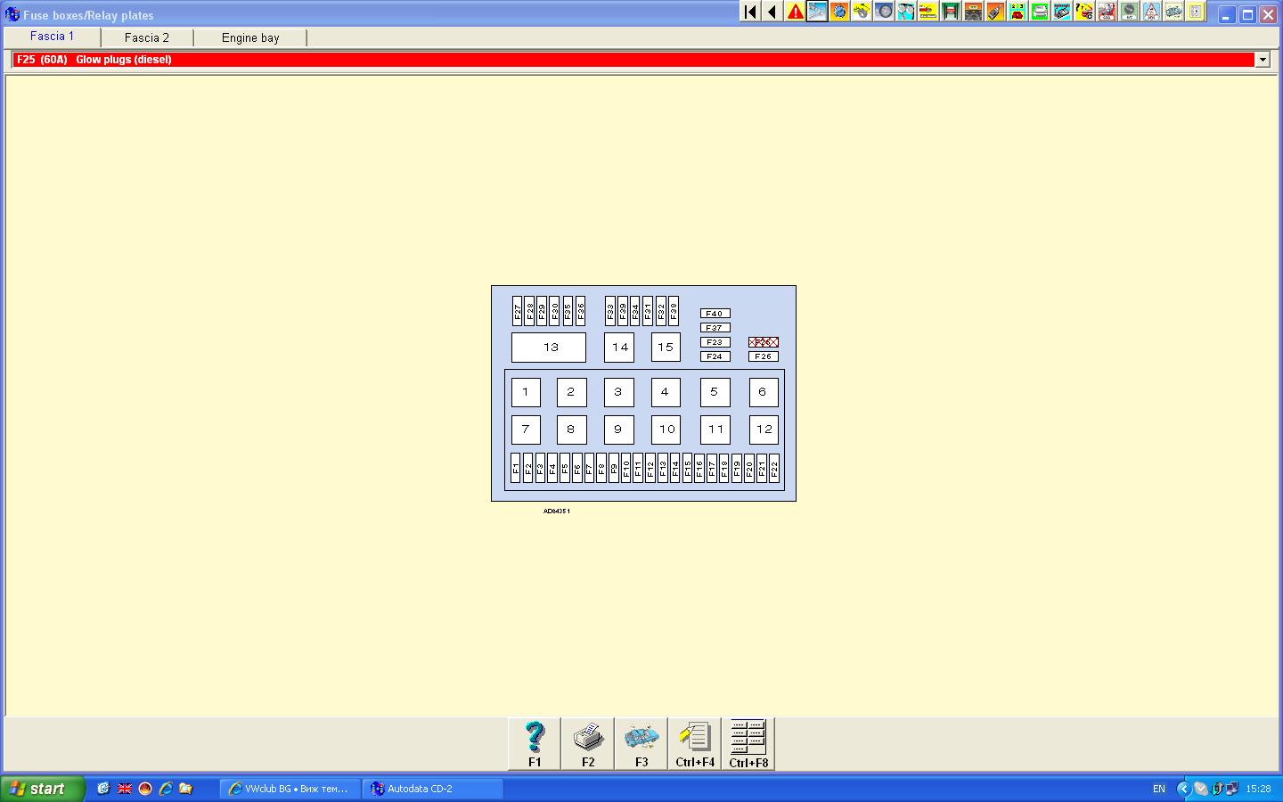Click the wheel/tyre toolbar icon
The width and height of the screenshot is (1283, 802).
point(884,12)
